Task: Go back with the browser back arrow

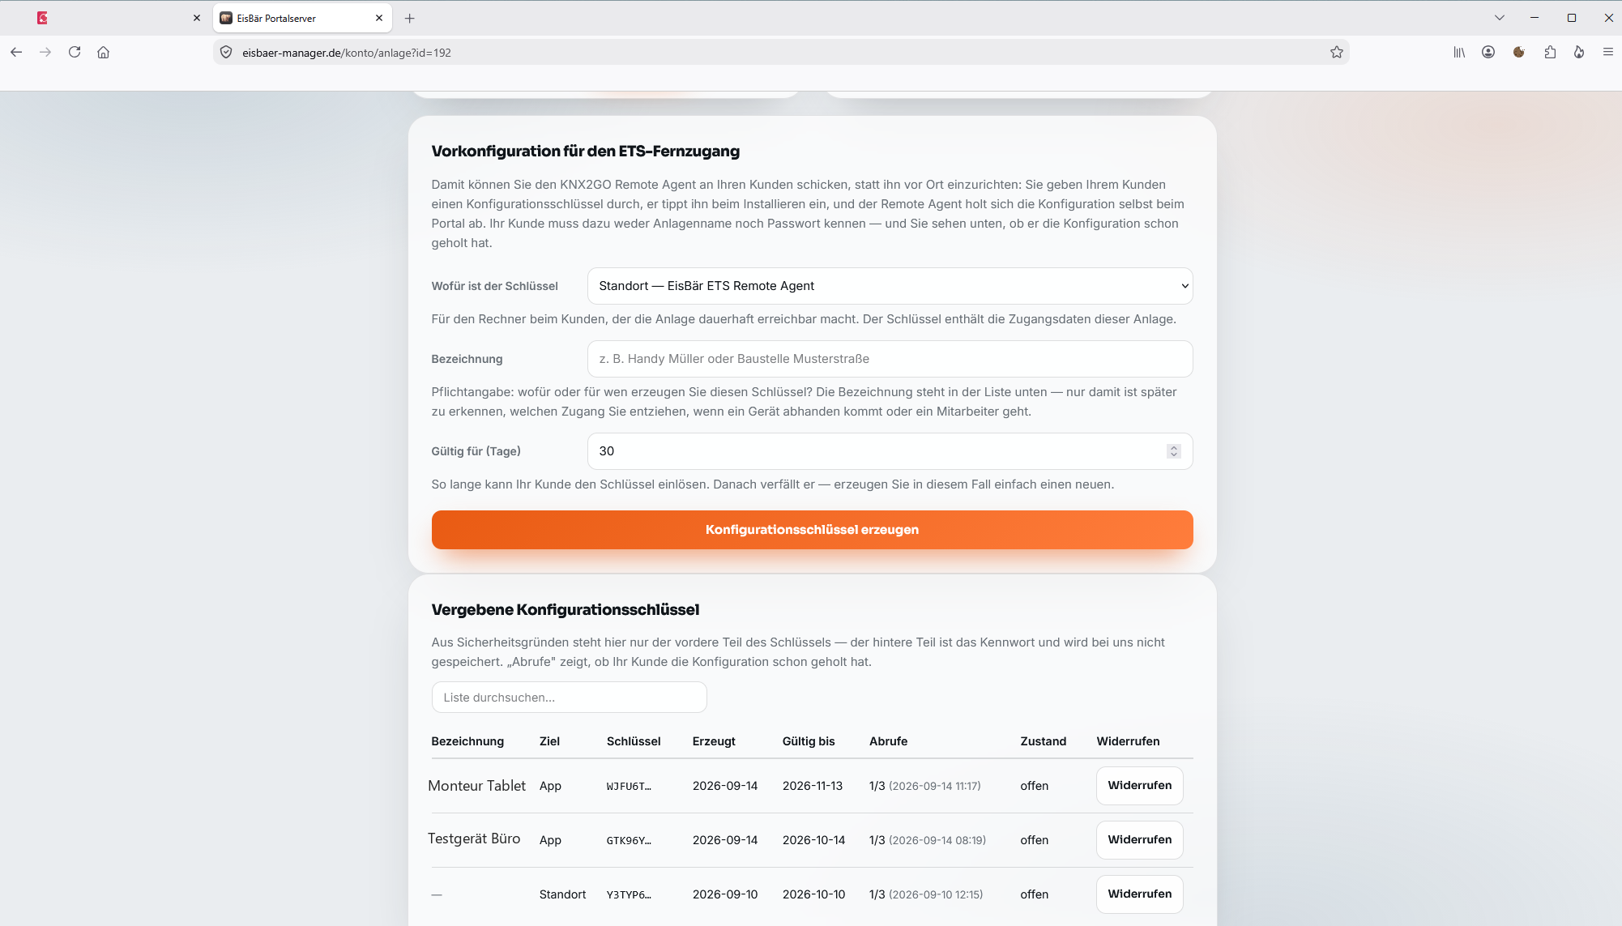Action: pyautogui.click(x=16, y=52)
